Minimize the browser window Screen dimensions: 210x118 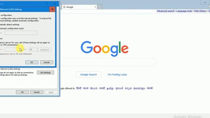point(205,2)
